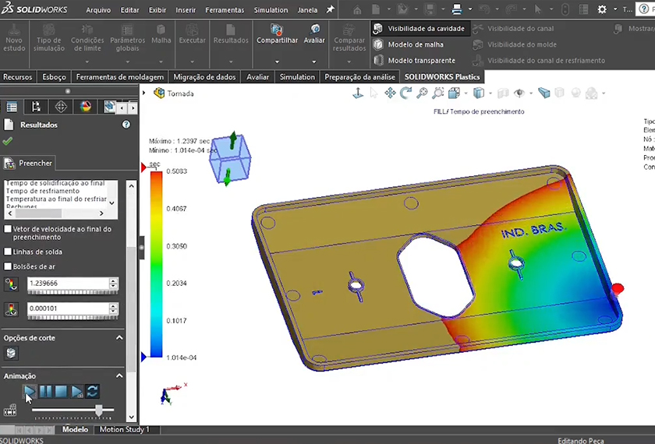Viewport: 655px width, 444px height.
Task: Pause the fill animation
Action: 45,391
